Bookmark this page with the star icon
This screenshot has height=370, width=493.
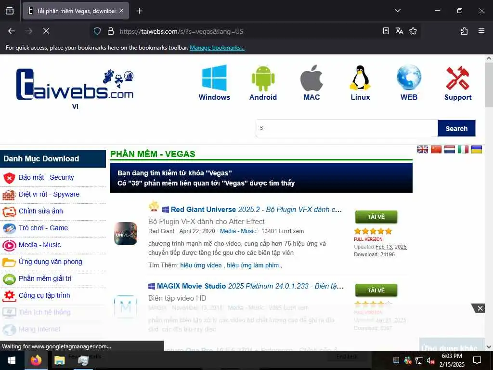[413, 31]
